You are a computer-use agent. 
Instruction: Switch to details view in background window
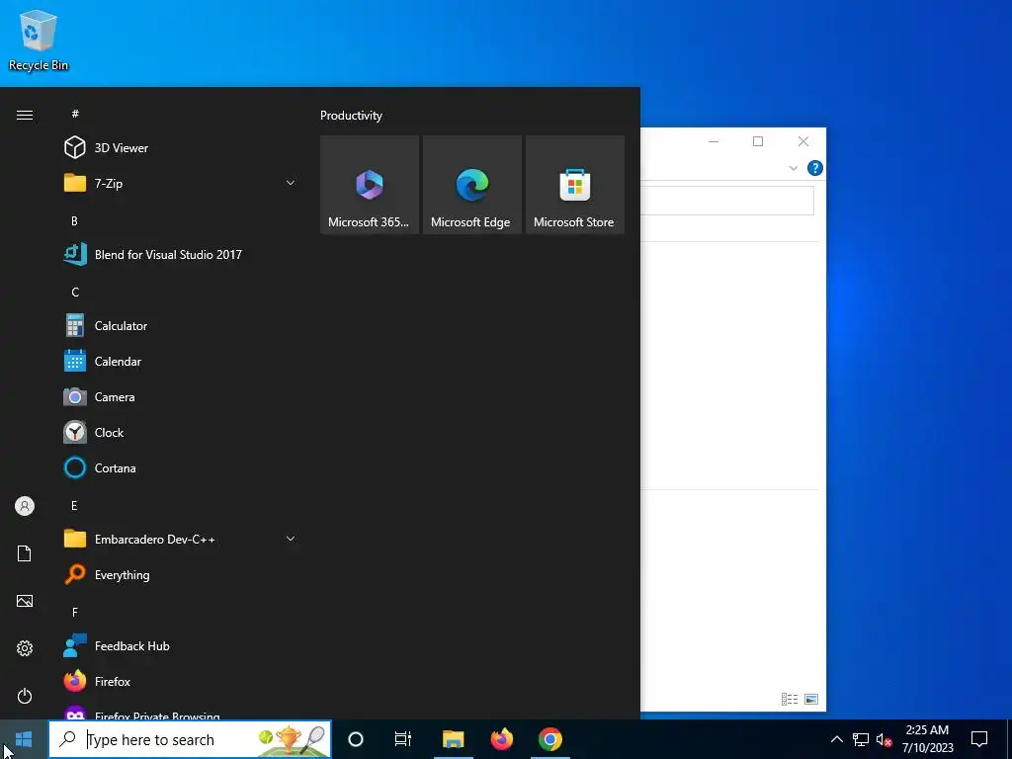790,699
